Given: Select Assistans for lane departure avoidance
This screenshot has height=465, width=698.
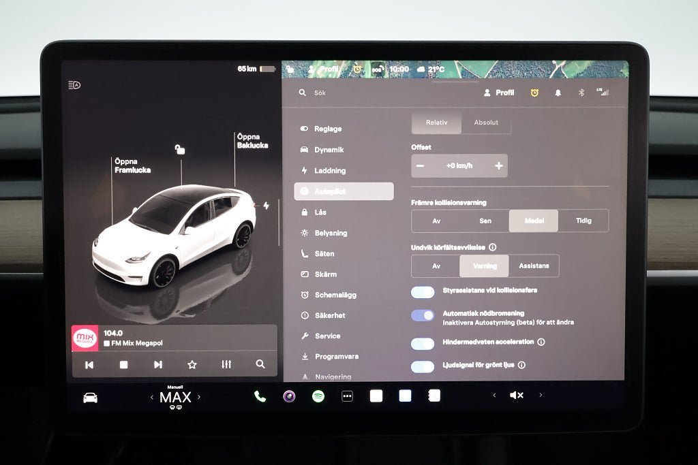Looking at the screenshot, I should pyautogui.click(x=534, y=266).
